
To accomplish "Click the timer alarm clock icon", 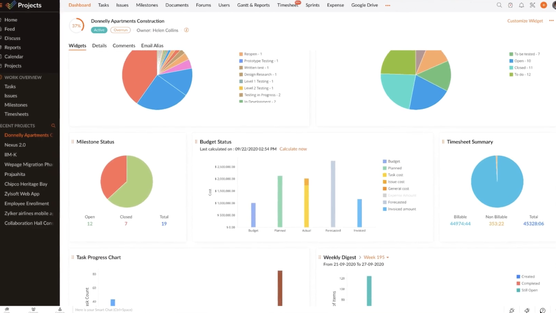I will click(510, 5).
